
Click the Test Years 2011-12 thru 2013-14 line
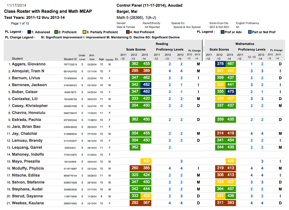(35, 18)
